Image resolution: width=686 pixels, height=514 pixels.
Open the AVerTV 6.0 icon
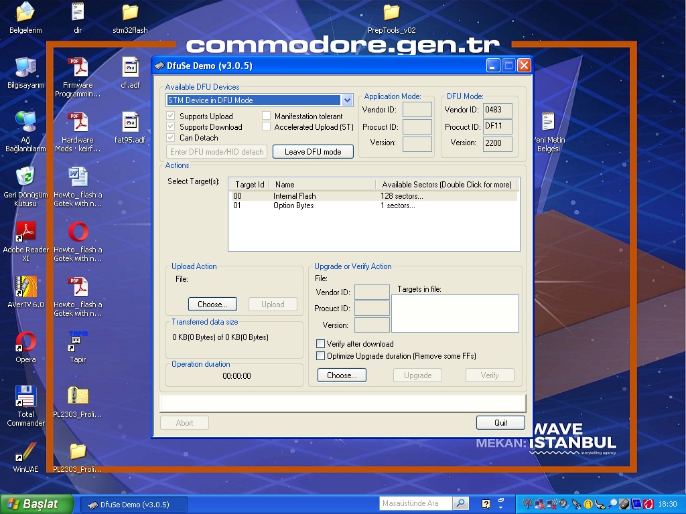[x=25, y=288]
